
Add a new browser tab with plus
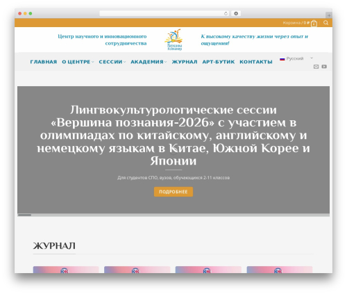pos(329,15)
